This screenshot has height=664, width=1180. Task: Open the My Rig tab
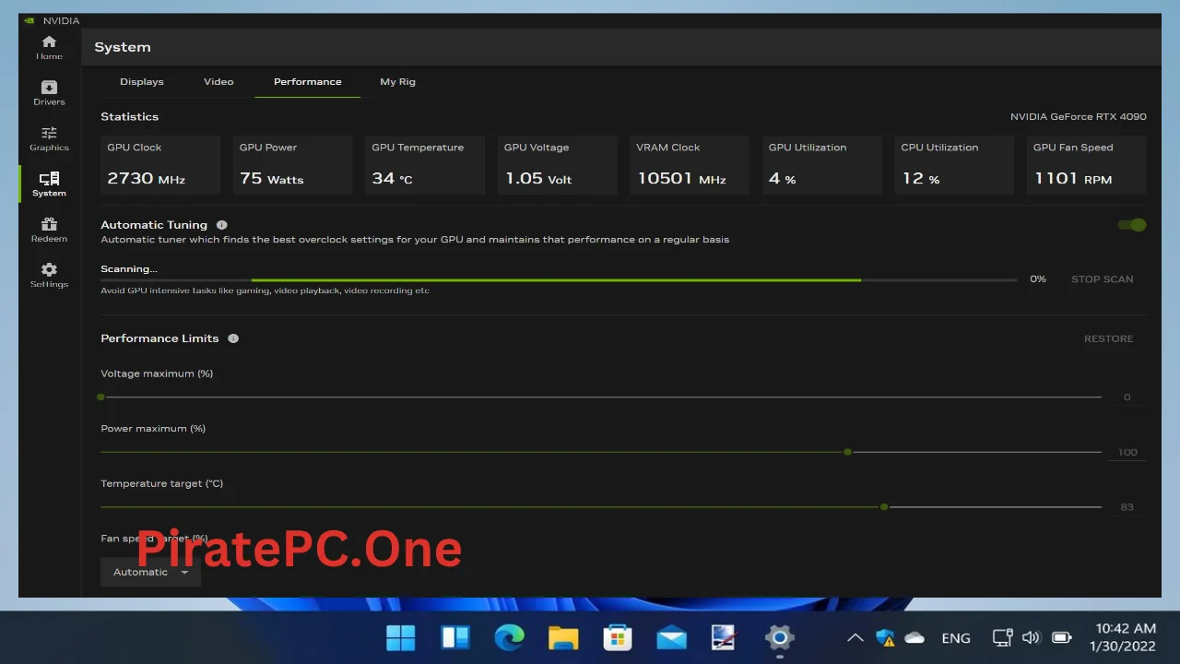point(397,82)
